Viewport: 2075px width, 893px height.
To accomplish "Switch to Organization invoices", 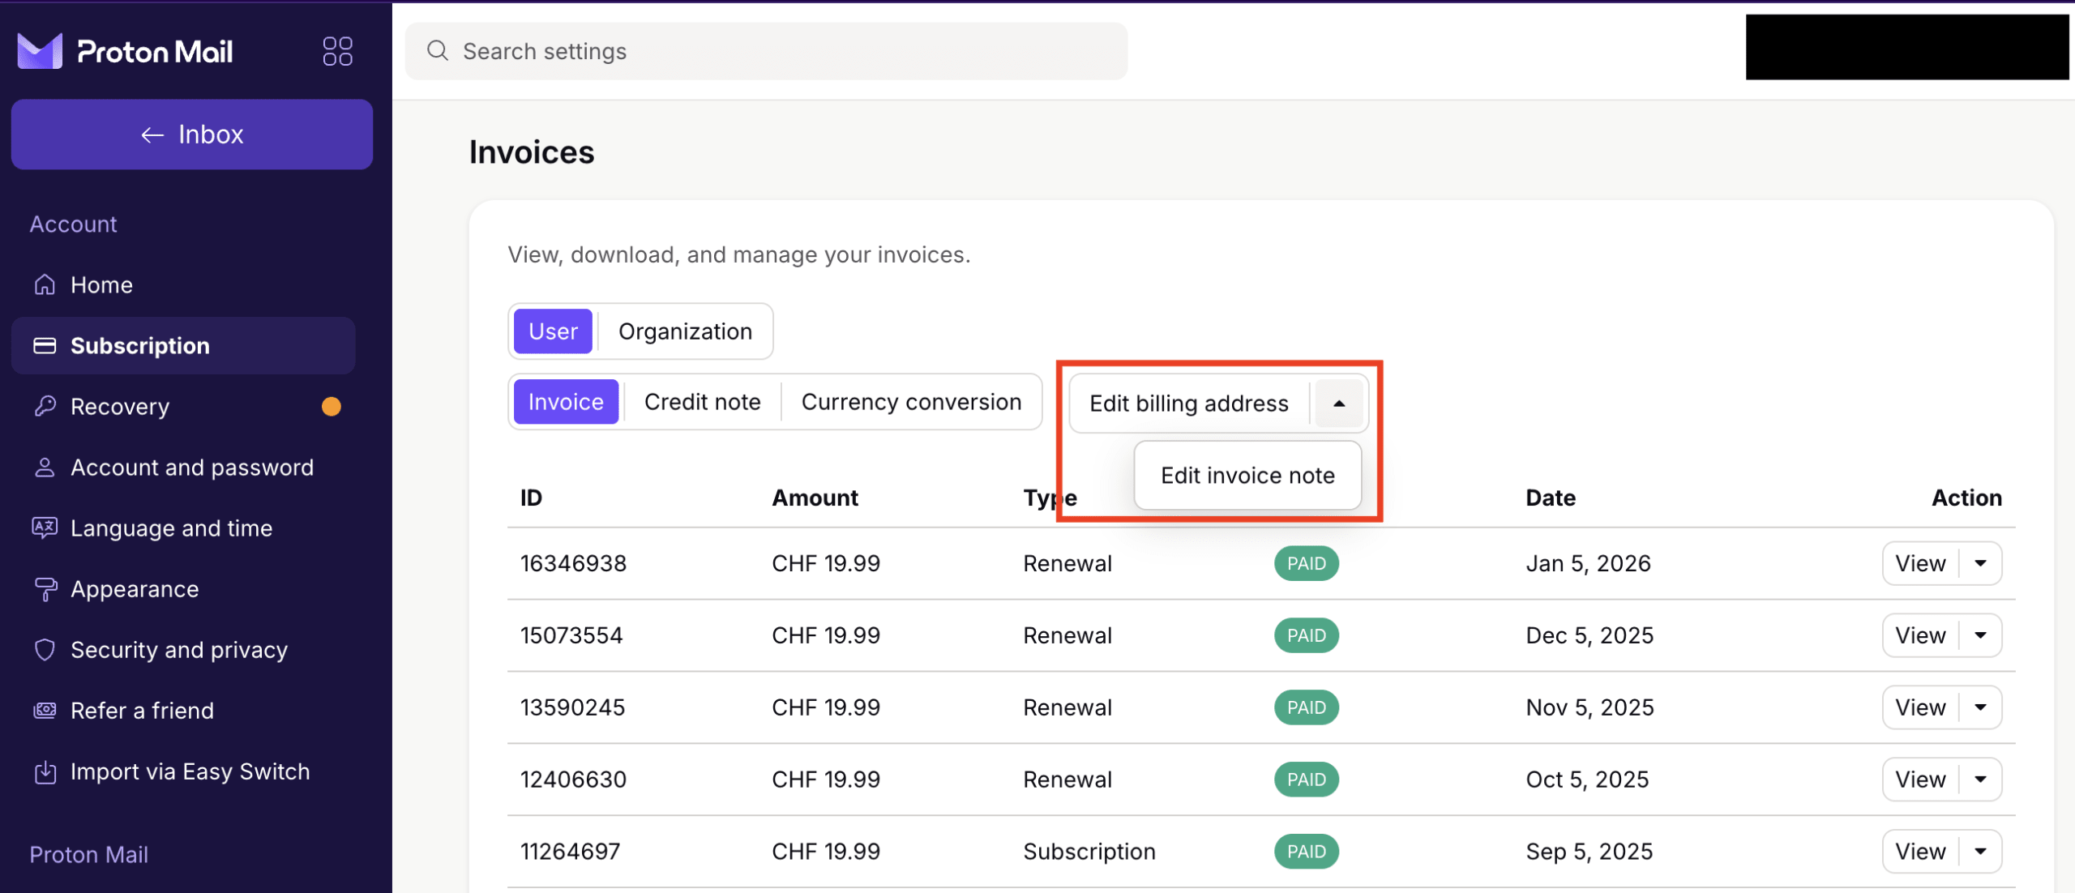I will [x=685, y=331].
